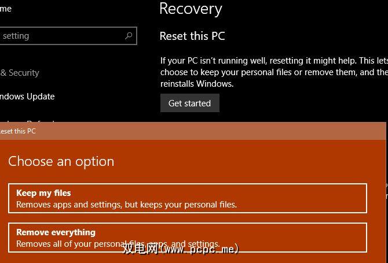Select the Remove everything option
The height and width of the screenshot is (263, 388).
(x=188, y=237)
